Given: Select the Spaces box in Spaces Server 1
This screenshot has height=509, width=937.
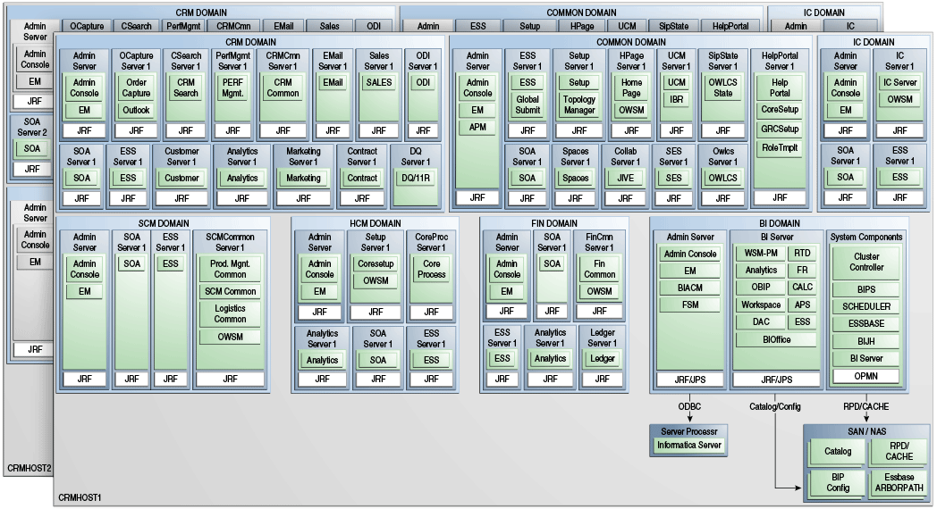Looking at the screenshot, I should coord(576,178).
